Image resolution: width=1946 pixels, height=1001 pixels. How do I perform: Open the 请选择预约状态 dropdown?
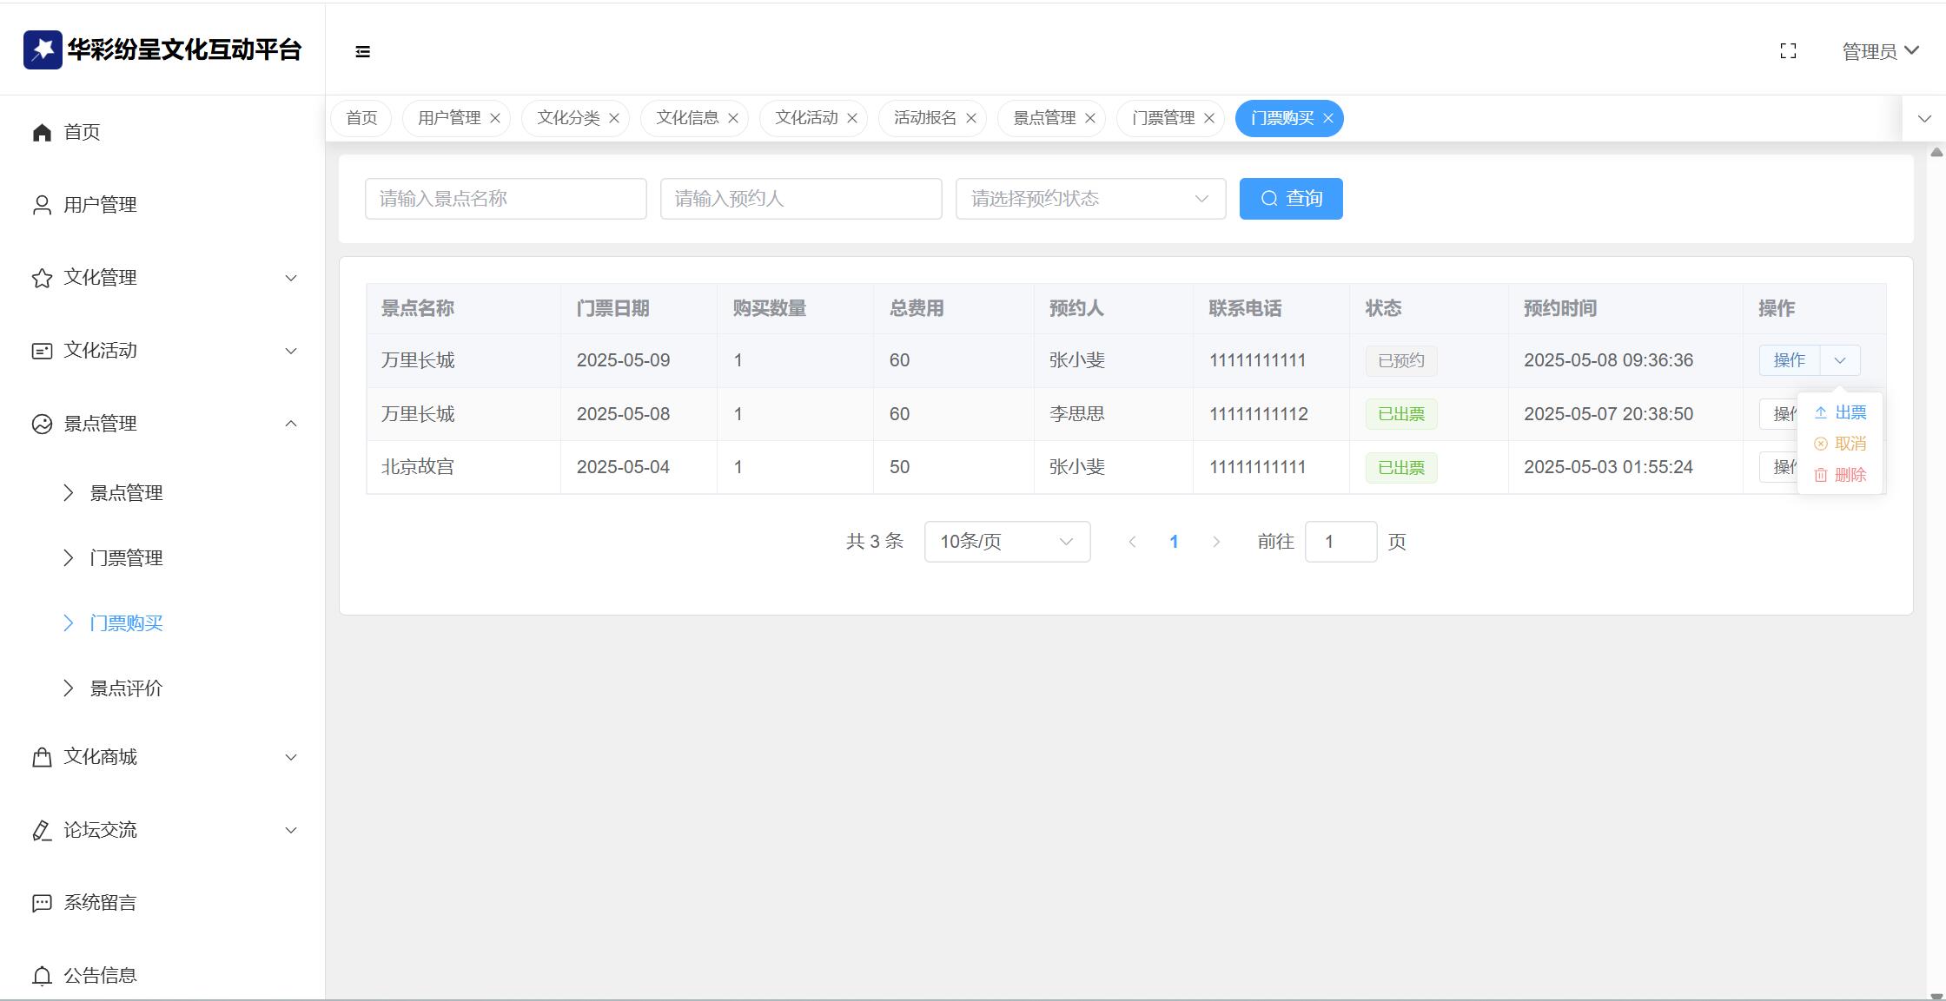coord(1090,199)
